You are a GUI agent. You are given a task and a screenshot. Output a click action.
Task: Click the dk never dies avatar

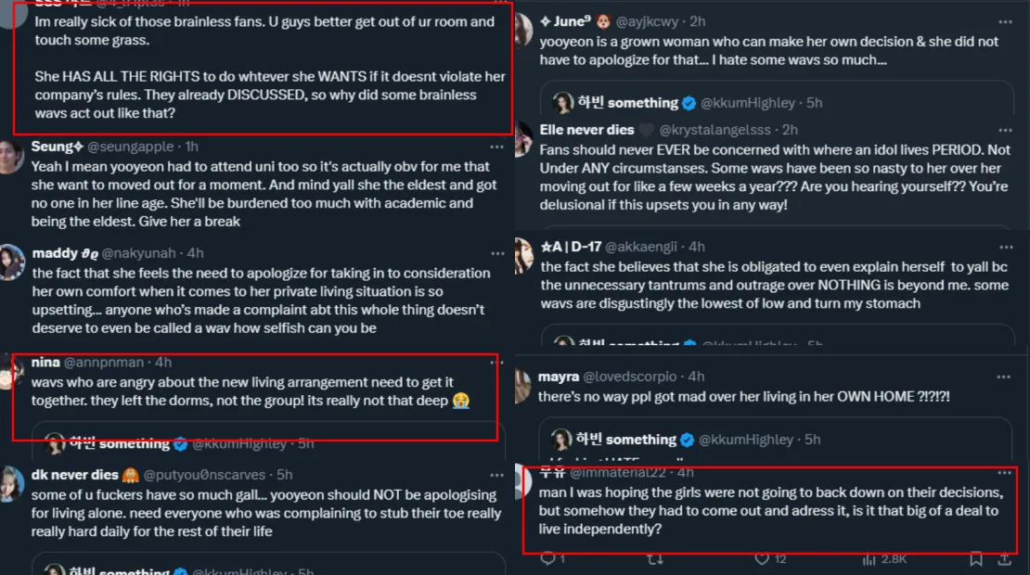click(11, 483)
